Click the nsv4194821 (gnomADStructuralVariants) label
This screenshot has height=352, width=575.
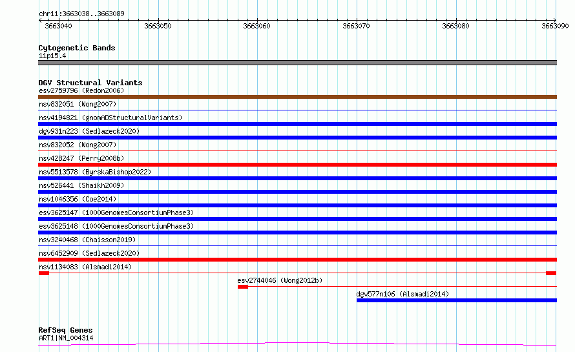coord(110,118)
